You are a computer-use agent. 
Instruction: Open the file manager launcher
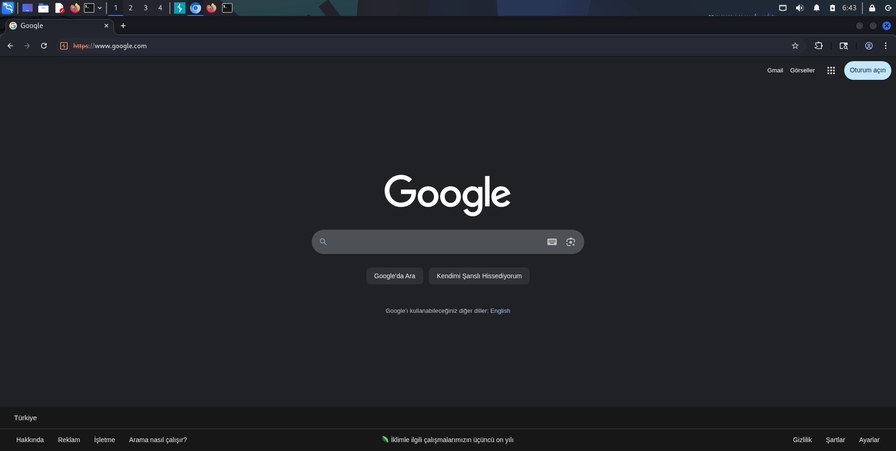click(43, 8)
